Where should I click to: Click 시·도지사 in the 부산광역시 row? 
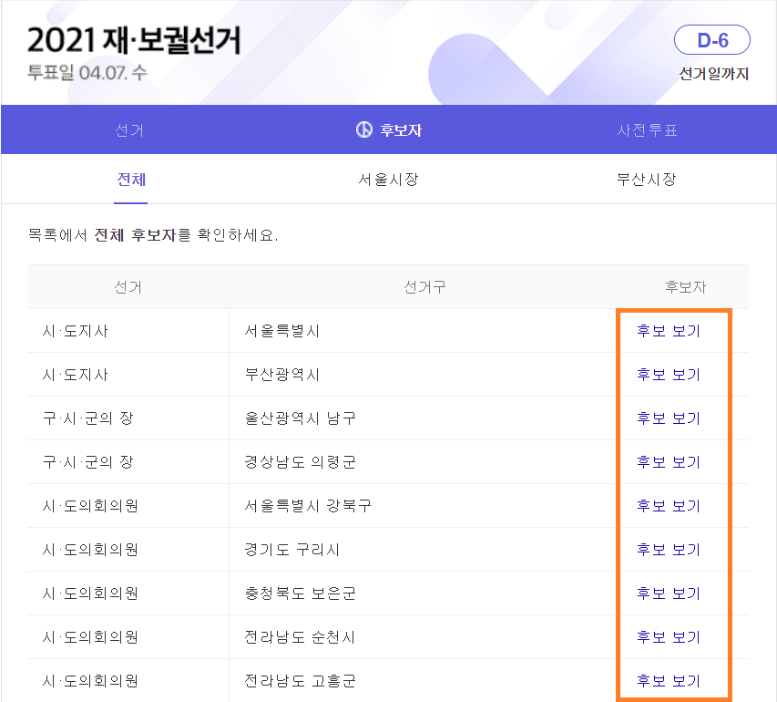pos(76,375)
